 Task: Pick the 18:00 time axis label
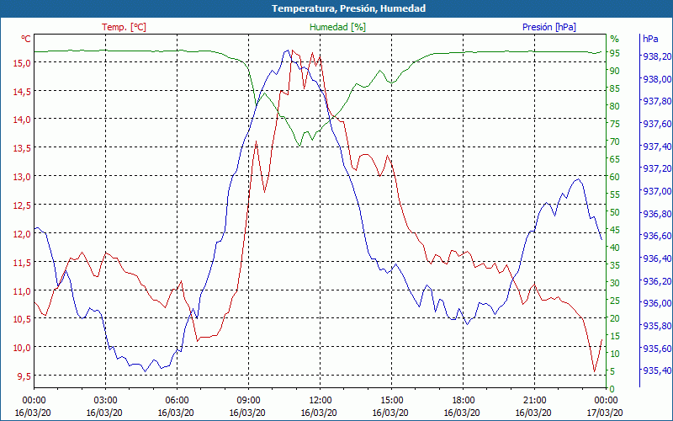coord(463,400)
